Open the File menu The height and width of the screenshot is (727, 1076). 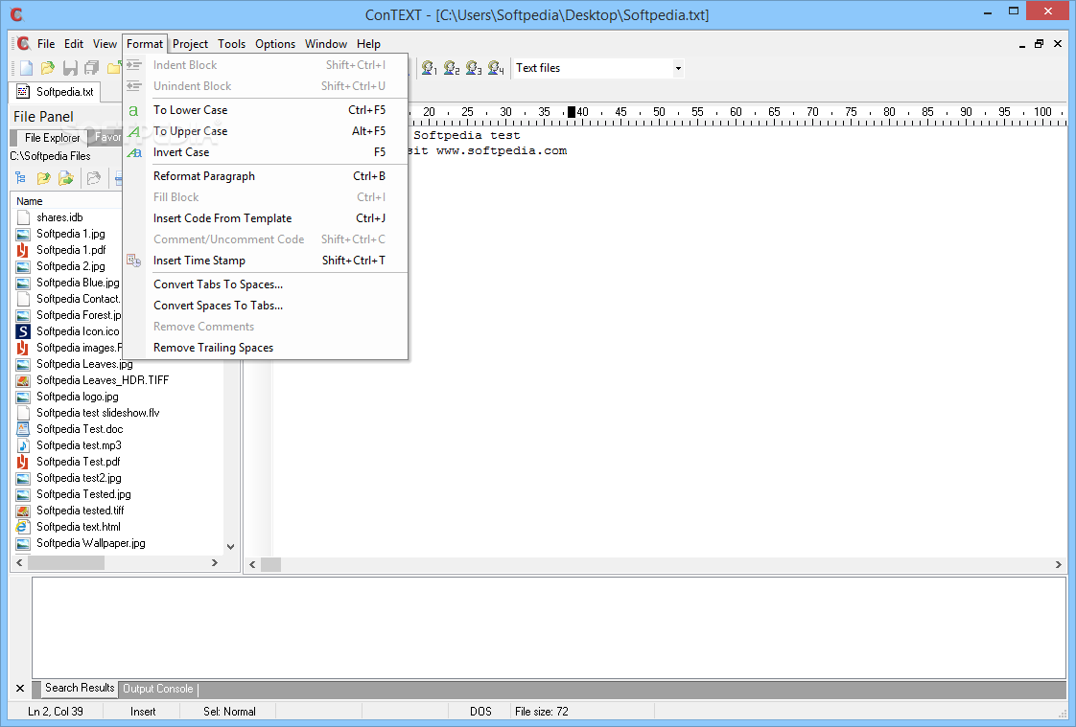pos(46,44)
